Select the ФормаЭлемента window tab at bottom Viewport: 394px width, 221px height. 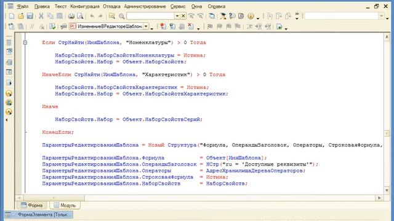point(39,215)
